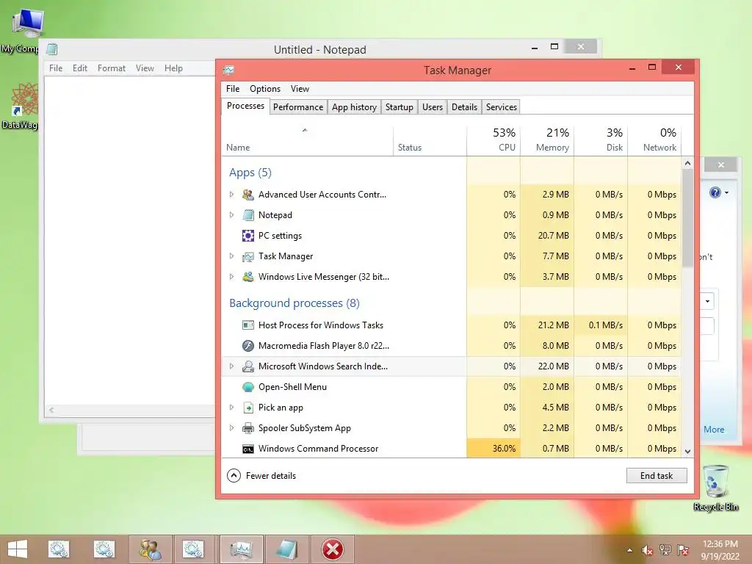Click the Open-Shell Menu process icon
This screenshot has width=752, height=564.
pos(248,387)
